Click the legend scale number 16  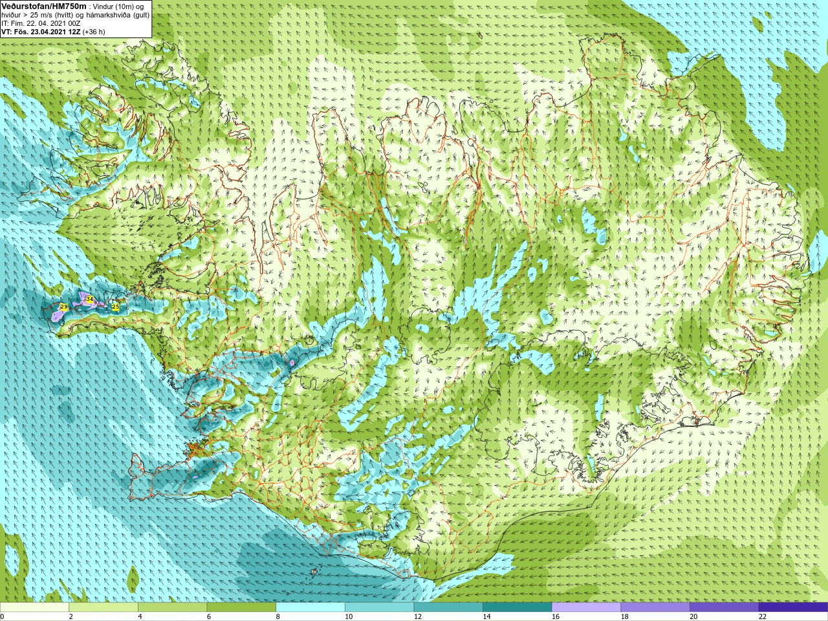[556, 616]
